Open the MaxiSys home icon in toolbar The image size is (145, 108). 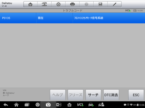click(x=30, y=4)
